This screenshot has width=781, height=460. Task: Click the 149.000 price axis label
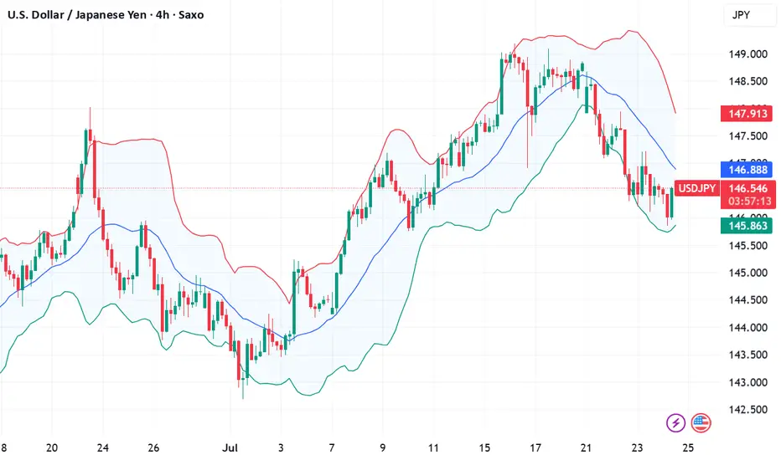click(x=747, y=54)
